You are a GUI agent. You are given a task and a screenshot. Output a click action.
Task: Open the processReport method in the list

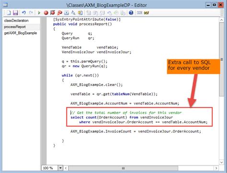coord(15,27)
